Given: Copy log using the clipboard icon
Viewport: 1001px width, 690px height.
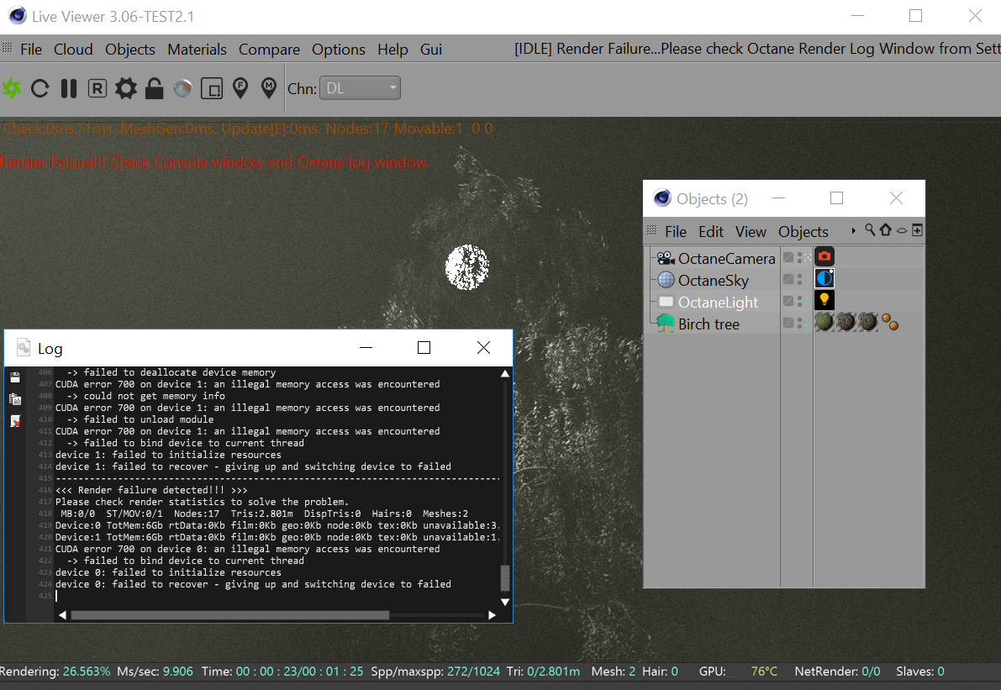Looking at the screenshot, I should click(x=15, y=399).
